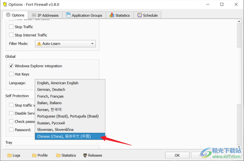Viewport: 244px width, 161px height.
Task: Enable the Hot Keys checkbox
Action: (11, 74)
